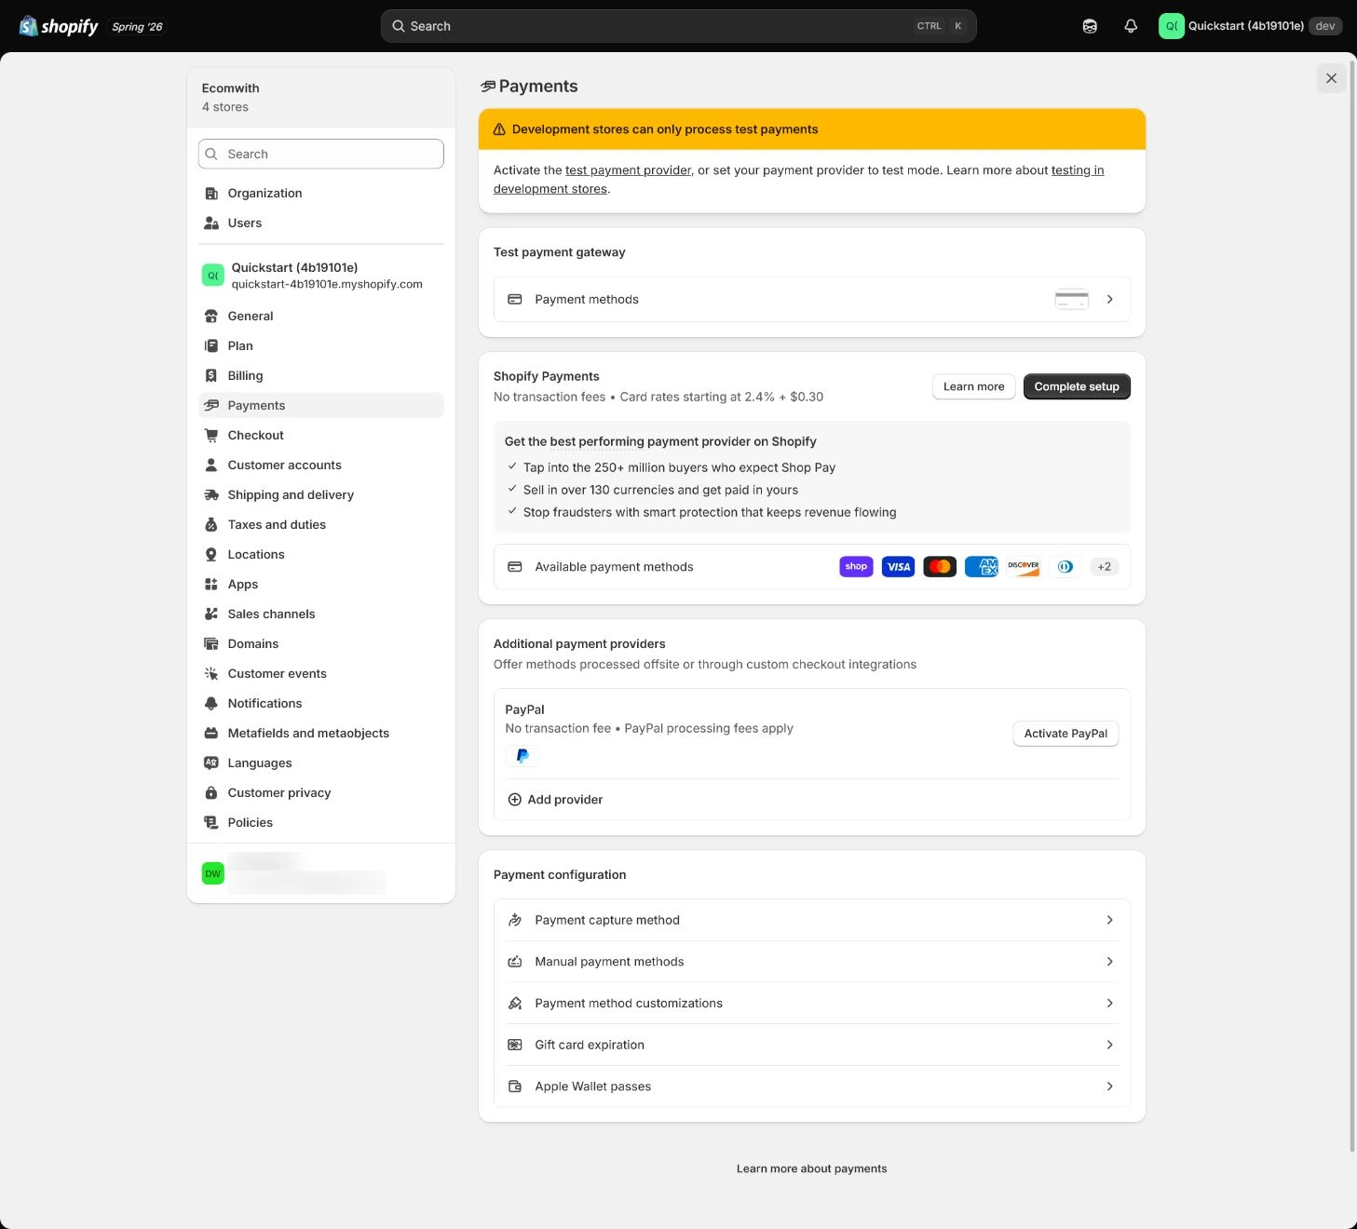The image size is (1357, 1229).
Task: Click the Notifications bell icon in sidebar
Action: click(x=211, y=704)
